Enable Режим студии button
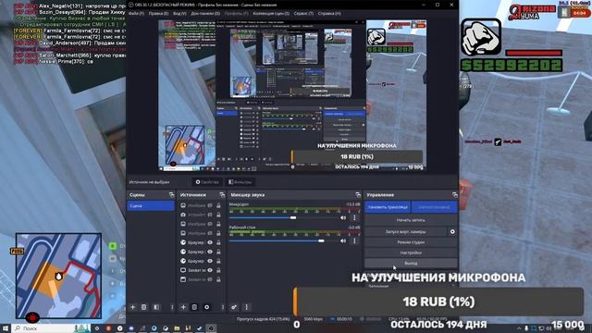 click(x=411, y=242)
